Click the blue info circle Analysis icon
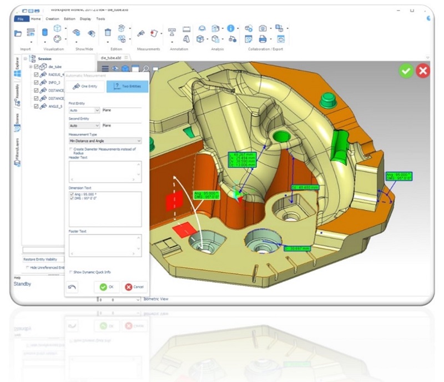 pyautogui.click(x=231, y=28)
